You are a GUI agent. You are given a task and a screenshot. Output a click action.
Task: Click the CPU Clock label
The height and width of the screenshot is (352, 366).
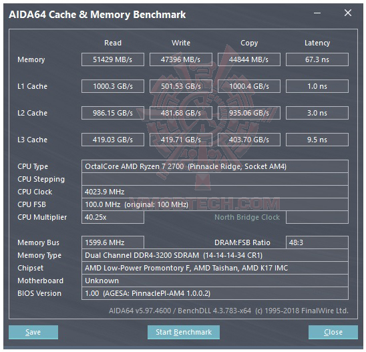pyautogui.click(x=35, y=192)
